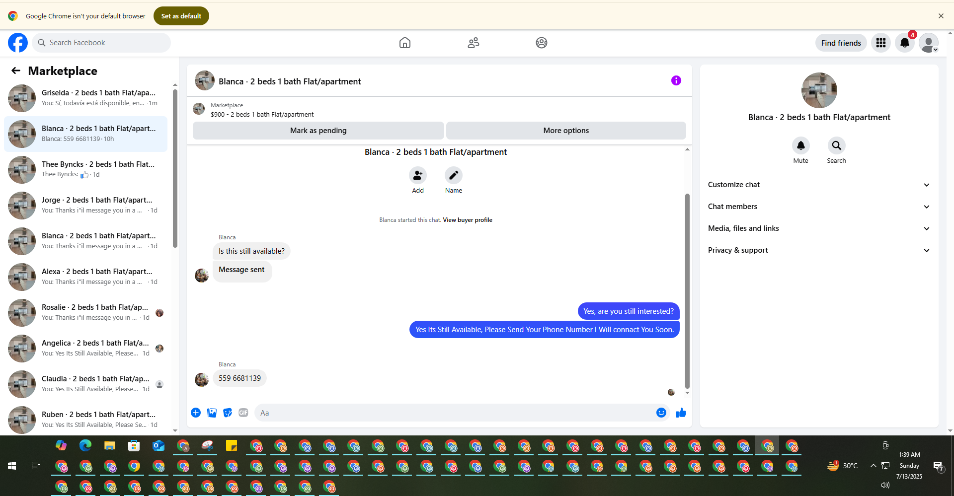Click Set as default button
The image size is (954, 496).
coord(181,16)
